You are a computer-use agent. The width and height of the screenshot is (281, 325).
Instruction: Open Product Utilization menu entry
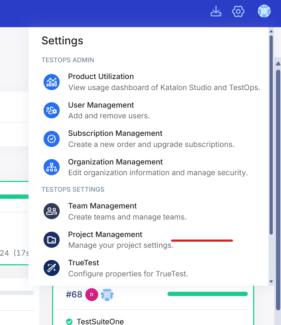click(101, 77)
